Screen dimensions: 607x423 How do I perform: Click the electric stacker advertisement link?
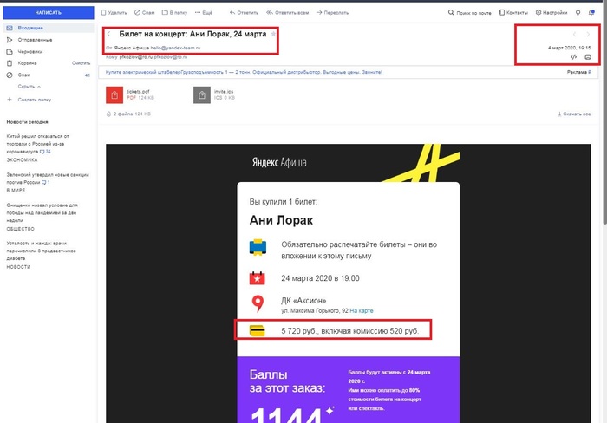(x=244, y=72)
